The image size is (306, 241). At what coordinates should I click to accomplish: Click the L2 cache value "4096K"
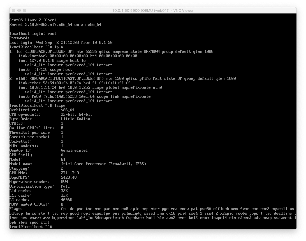coord(66,200)
